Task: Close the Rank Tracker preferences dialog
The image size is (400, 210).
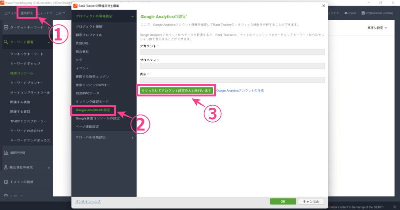Action: pos(323,6)
